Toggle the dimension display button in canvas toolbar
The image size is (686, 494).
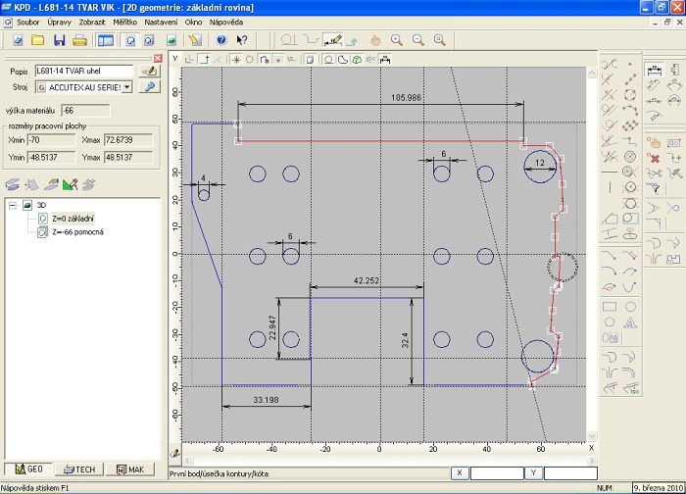coord(385,60)
